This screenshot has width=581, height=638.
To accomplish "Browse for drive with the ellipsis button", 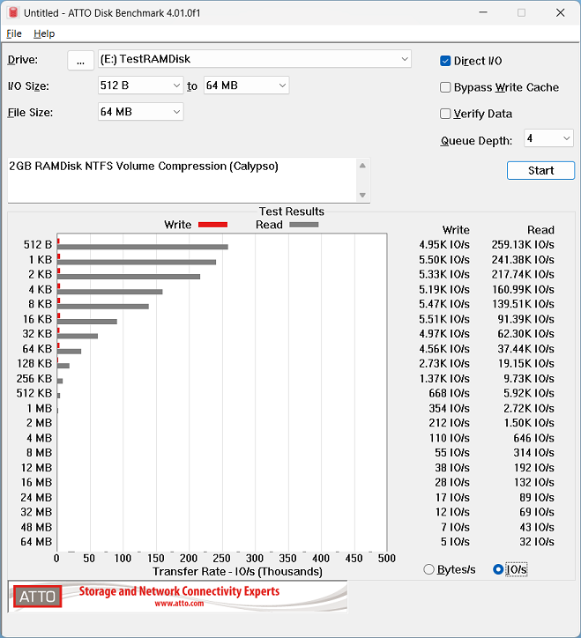I will 80,60.
